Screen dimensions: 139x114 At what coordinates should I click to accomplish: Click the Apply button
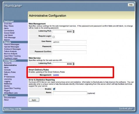point(34,100)
